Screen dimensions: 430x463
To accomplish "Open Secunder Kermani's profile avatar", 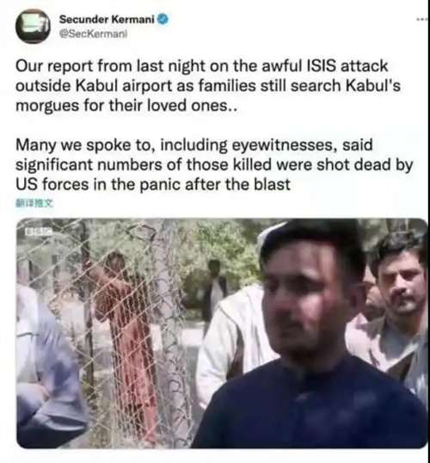I will tap(33, 27).
